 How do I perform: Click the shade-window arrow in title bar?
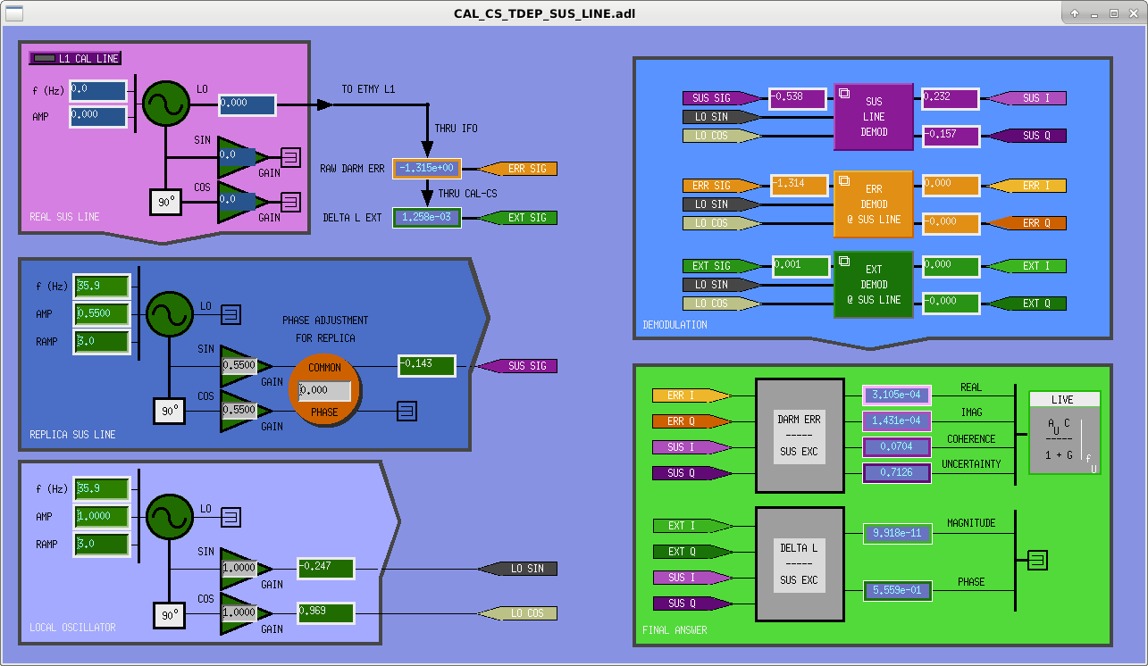click(x=1076, y=13)
